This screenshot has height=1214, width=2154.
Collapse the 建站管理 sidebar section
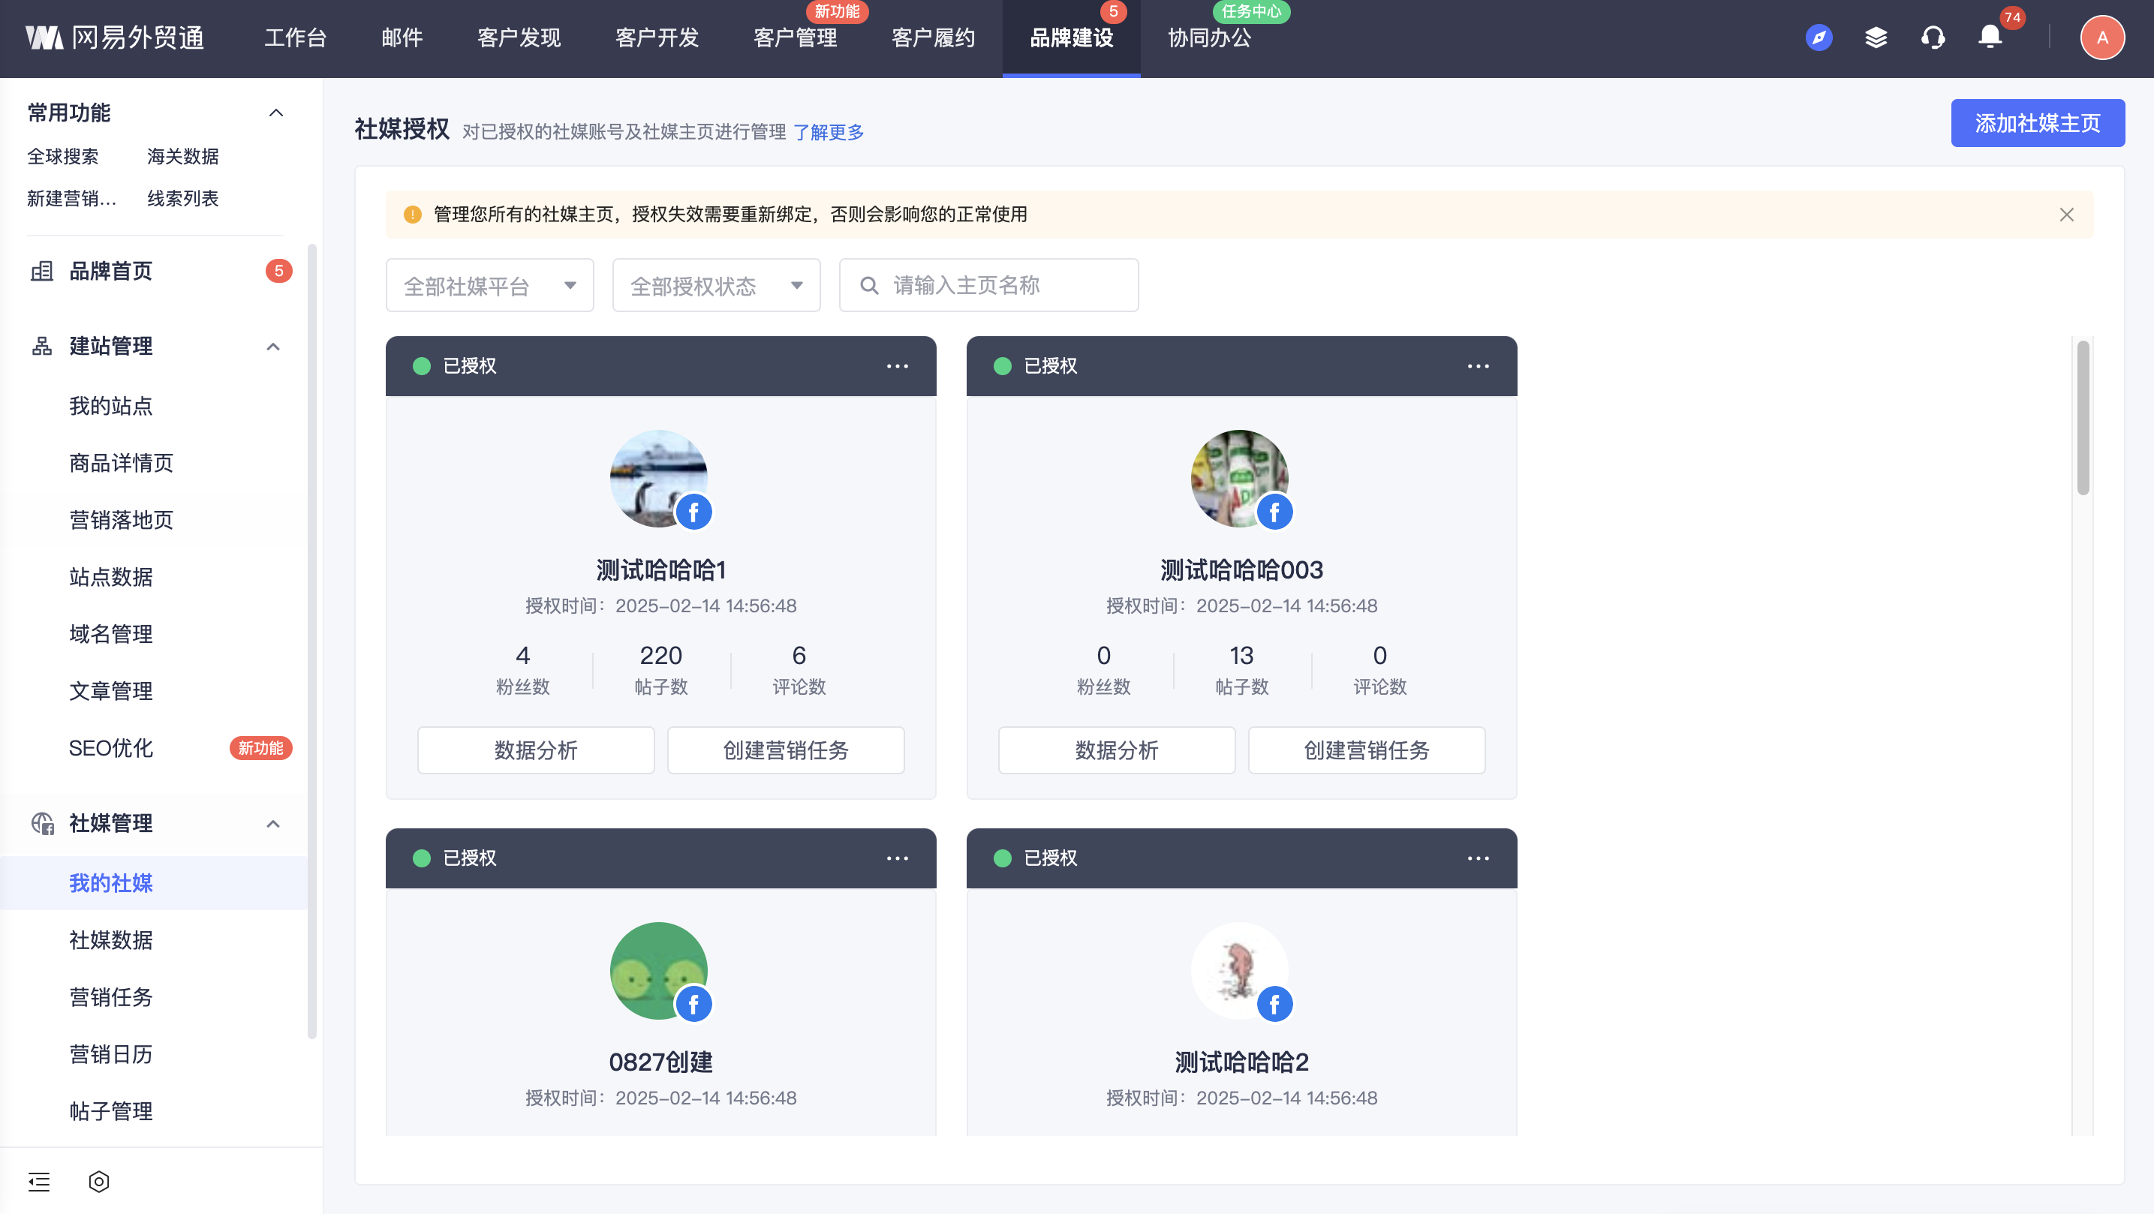point(272,346)
